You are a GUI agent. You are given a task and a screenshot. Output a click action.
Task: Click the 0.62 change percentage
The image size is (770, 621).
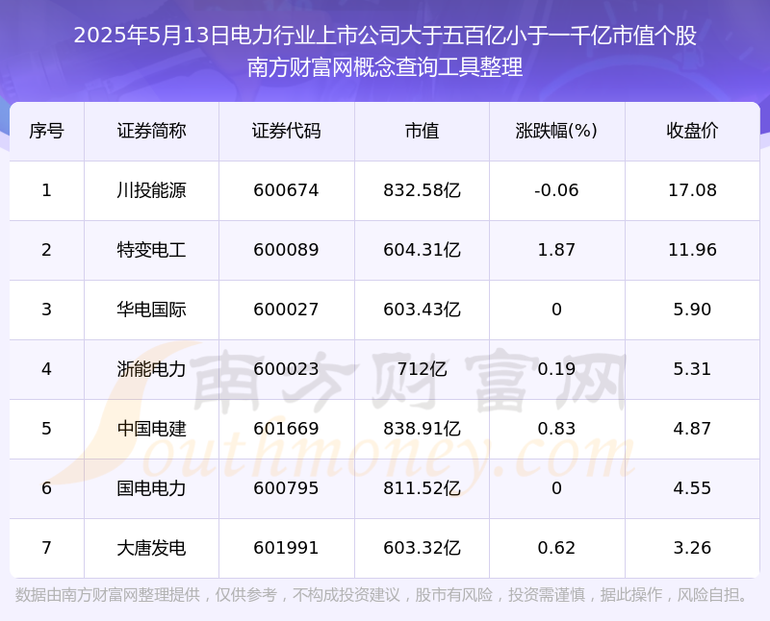(556, 548)
